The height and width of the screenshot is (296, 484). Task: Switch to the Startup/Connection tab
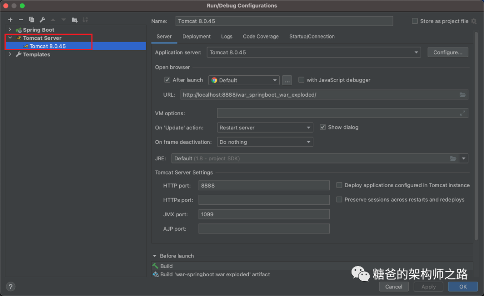[312, 36]
